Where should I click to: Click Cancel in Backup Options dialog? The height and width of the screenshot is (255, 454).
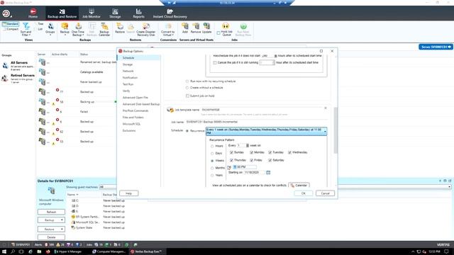click(x=325, y=193)
